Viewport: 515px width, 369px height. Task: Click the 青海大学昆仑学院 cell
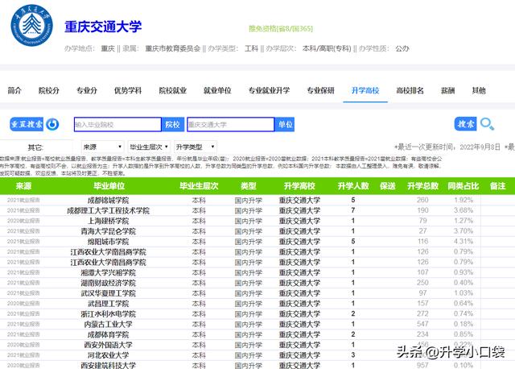click(x=108, y=231)
